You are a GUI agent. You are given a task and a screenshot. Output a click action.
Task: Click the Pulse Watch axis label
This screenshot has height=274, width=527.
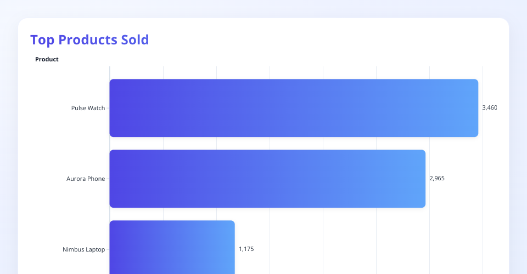click(88, 108)
